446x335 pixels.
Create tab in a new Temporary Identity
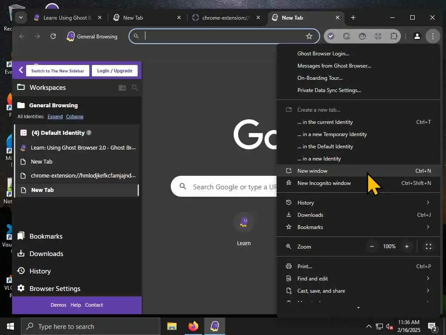(358, 134)
